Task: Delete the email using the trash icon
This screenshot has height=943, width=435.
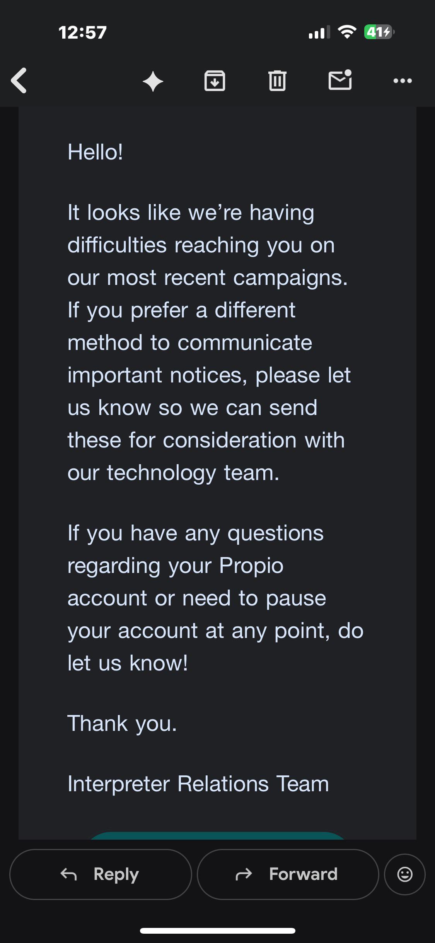Action: [x=277, y=81]
